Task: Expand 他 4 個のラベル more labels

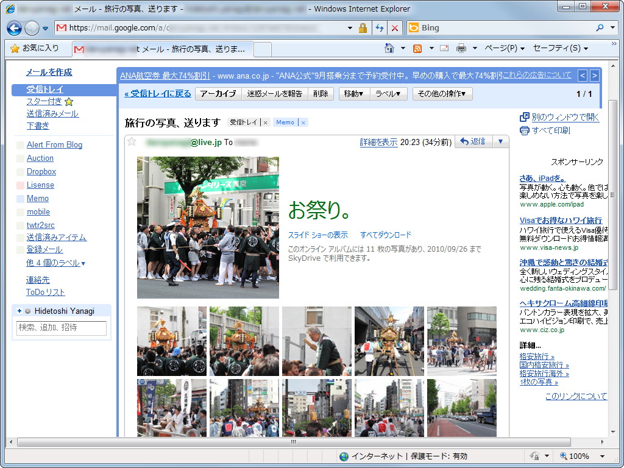Action: pyautogui.click(x=55, y=263)
